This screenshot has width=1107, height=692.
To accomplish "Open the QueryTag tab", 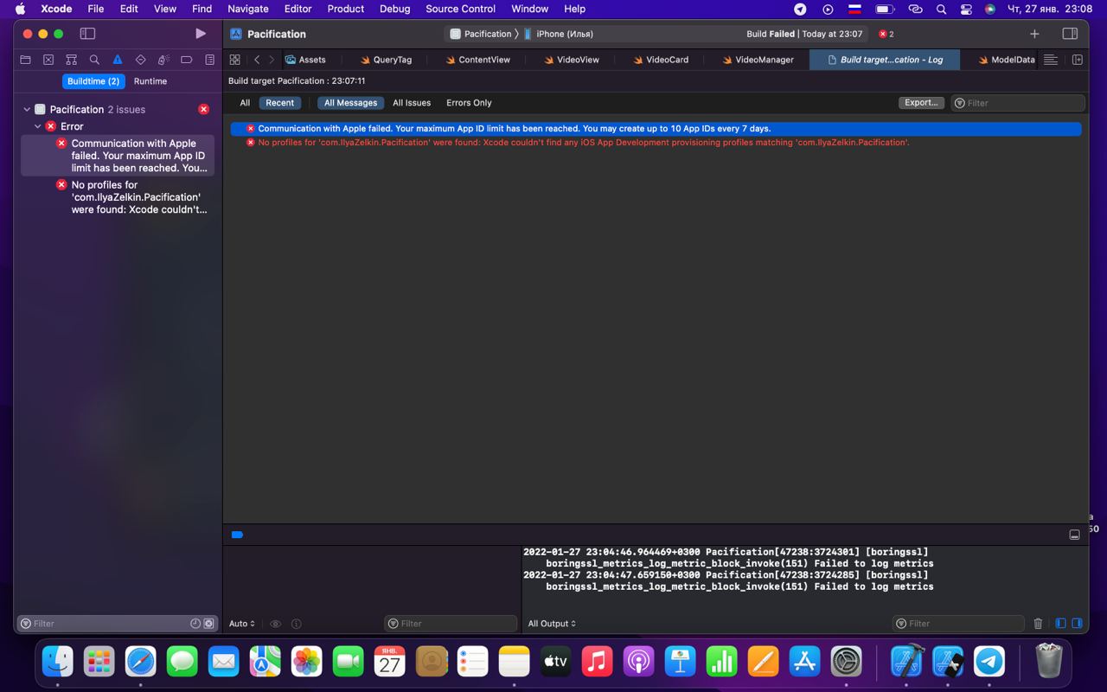I will pos(386,60).
